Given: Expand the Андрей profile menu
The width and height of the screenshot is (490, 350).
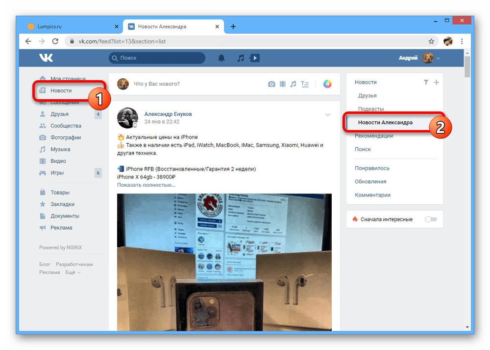Looking at the screenshot, I should [419, 58].
